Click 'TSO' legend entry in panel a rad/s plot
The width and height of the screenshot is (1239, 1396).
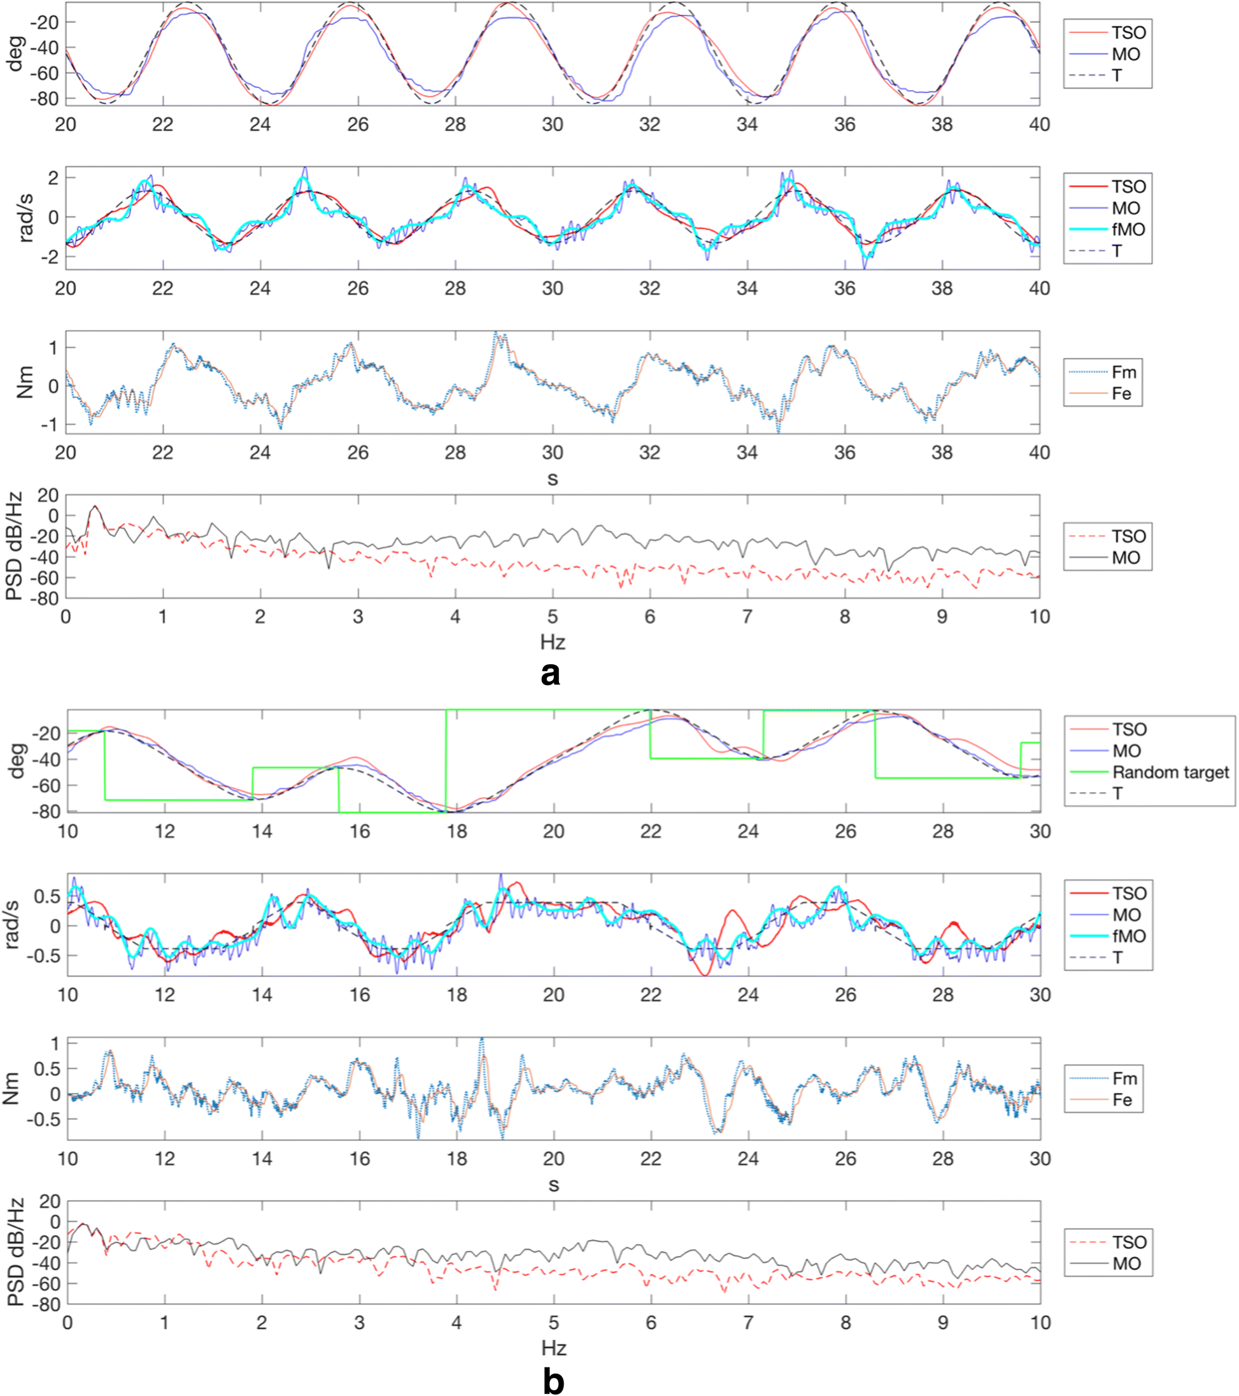tap(1107, 187)
